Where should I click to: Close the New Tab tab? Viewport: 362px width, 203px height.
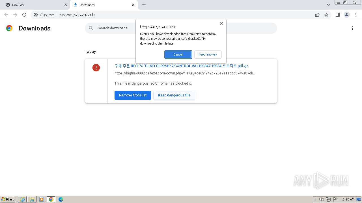(66, 5)
